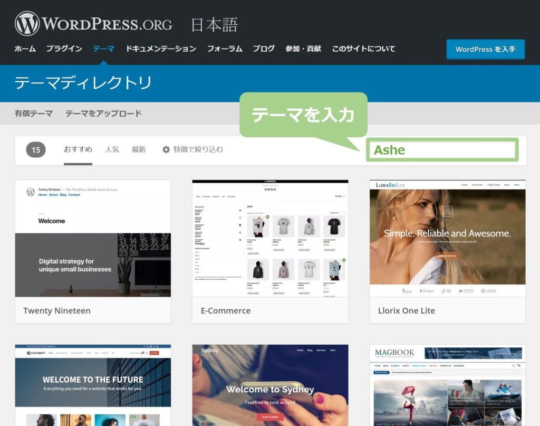Screen dimensions: 540x426
Task: Select the 人気 tab
Action: pyautogui.click(x=112, y=149)
